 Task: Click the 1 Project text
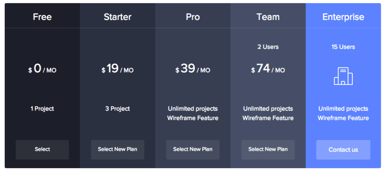[42, 109]
